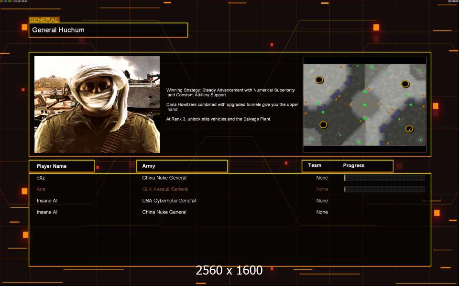This screenshot has width=459, height=286.
Task: Click the None team value in Ana's row
Action: tap(322, 189)
